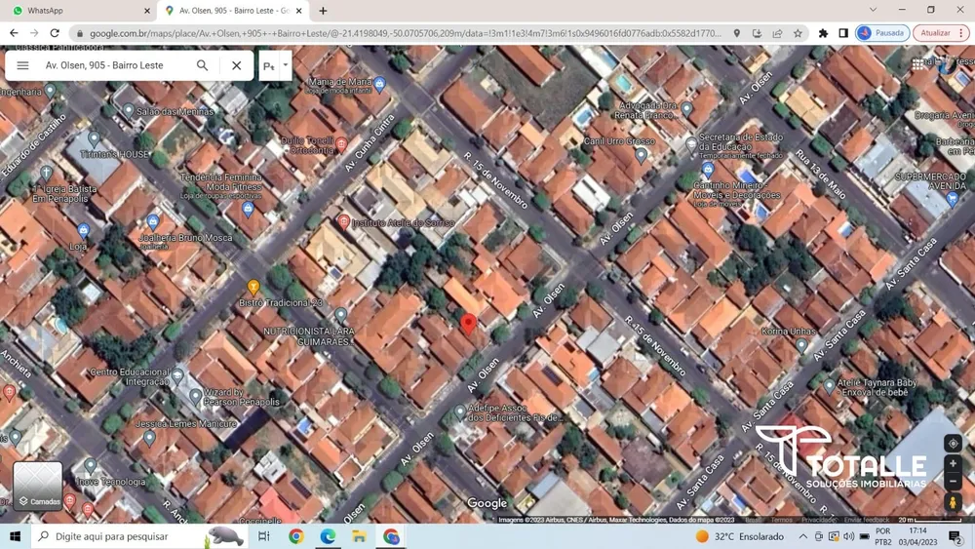Activate Street View pegman

[953, 502]
